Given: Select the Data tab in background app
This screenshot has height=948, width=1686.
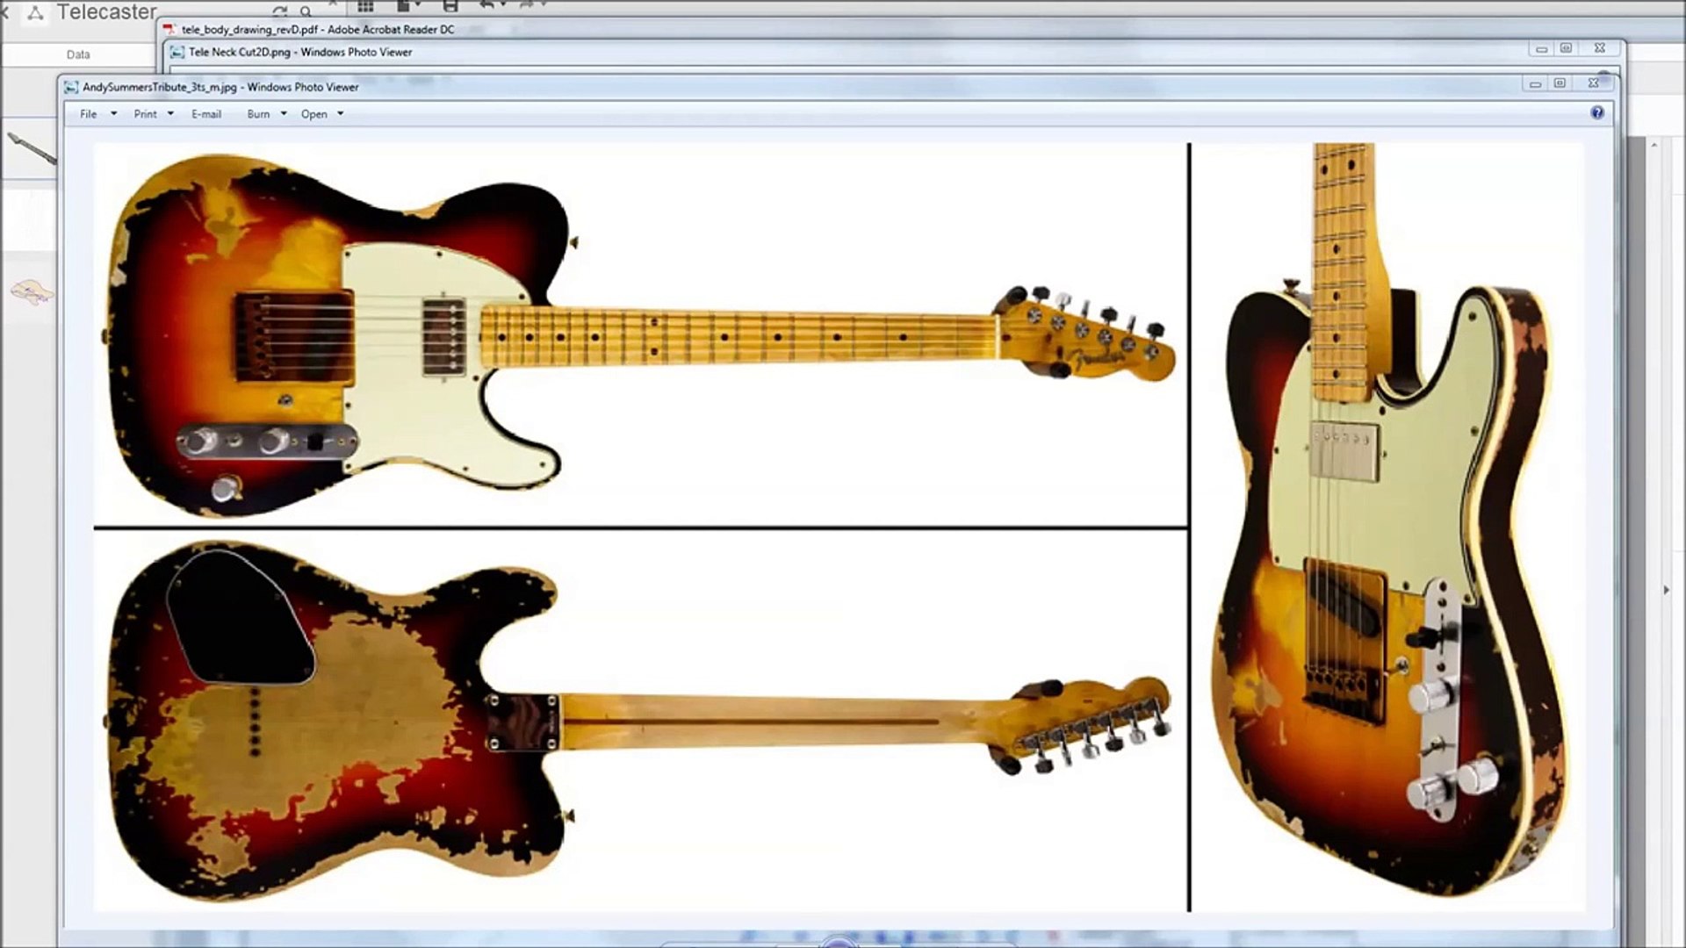Looking at the screenshot, I should (78, 54).
